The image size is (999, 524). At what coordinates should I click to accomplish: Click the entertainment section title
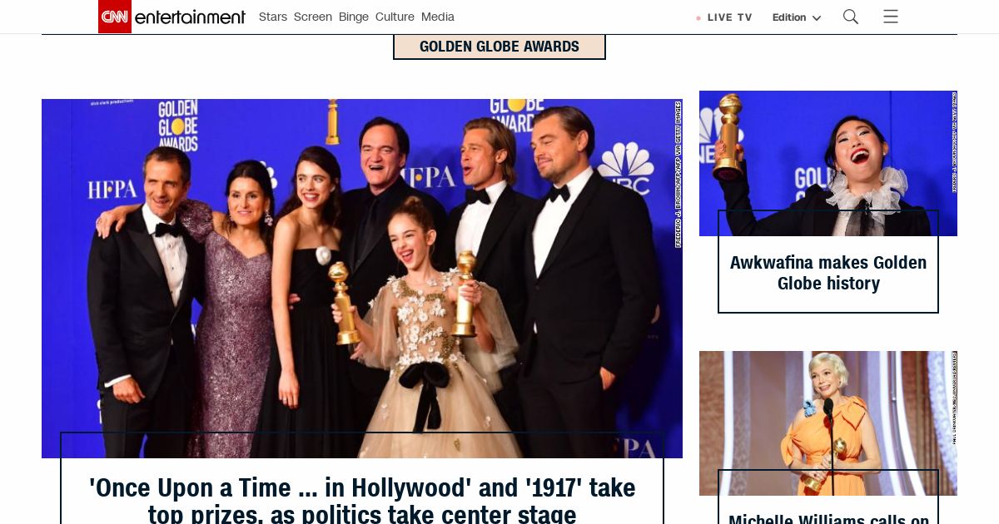pos(190,17)
